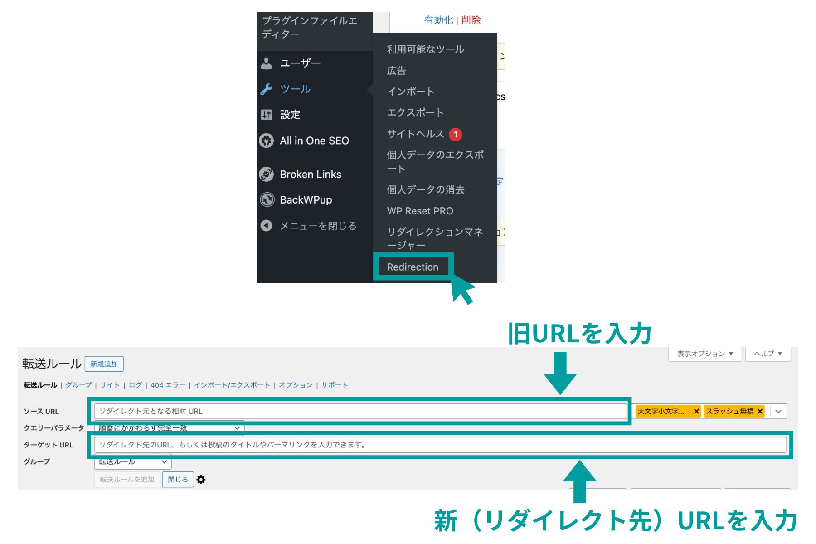Click the 有効化 link
The image size is (816, 544).
point(438,20)
